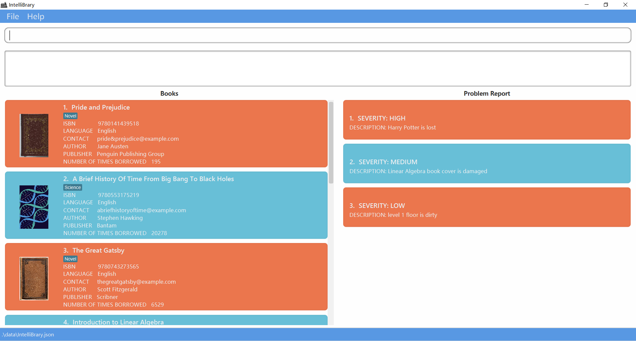This screenshot has width=636, height=341.
Task: Click ISBN 9780553175219
Action: [118, 195]
